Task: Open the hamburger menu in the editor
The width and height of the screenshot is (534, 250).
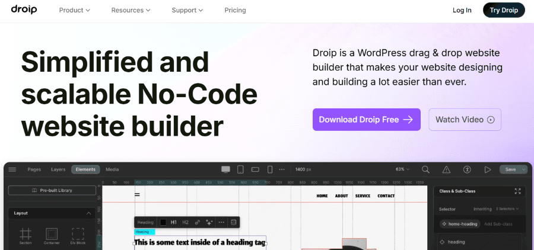Action: (x=12, y=169)
